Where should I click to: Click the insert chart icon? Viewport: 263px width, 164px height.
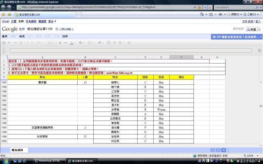point(129,43)
